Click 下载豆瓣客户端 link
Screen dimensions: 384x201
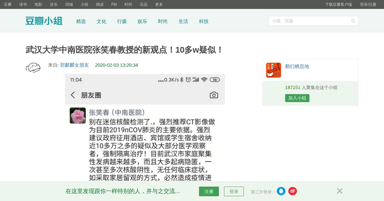[x=339, y=4]
